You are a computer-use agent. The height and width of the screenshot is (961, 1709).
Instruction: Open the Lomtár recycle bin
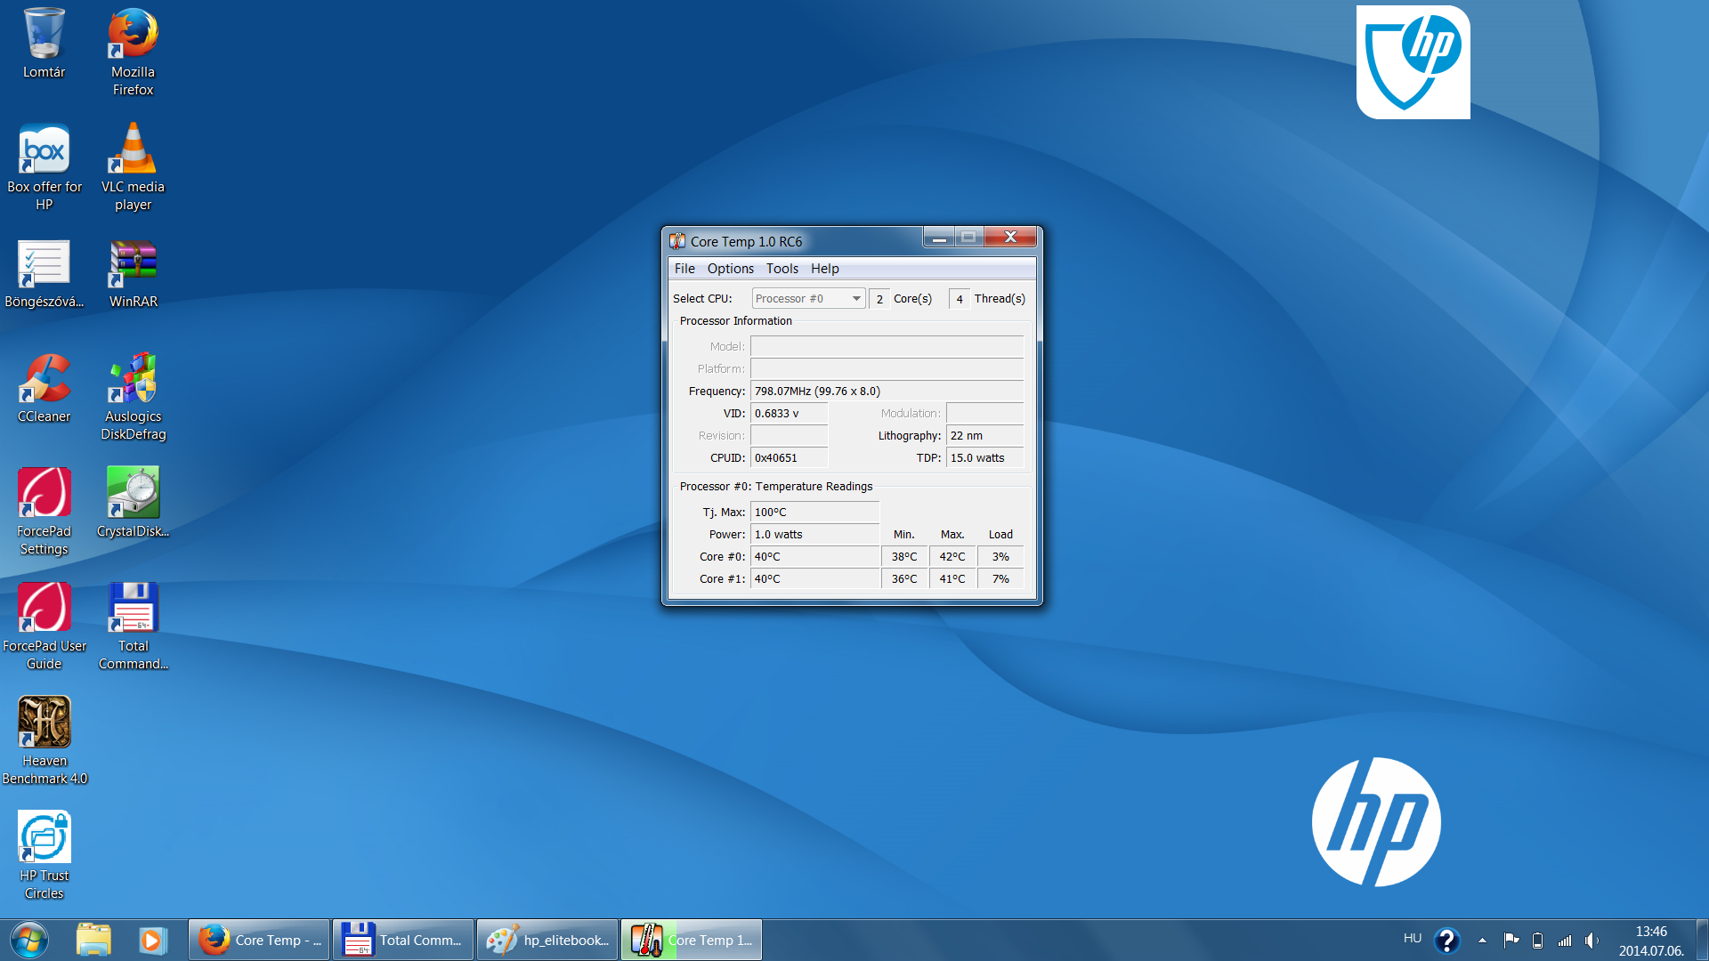[44, 36]
